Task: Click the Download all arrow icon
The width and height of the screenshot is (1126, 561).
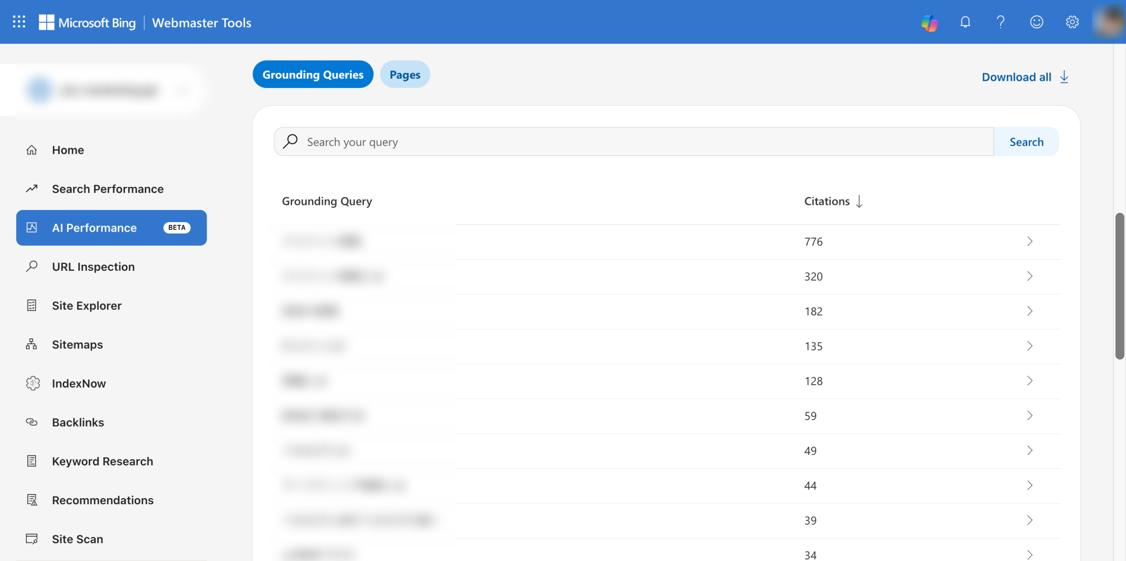Action: (x=1064, y=77)
